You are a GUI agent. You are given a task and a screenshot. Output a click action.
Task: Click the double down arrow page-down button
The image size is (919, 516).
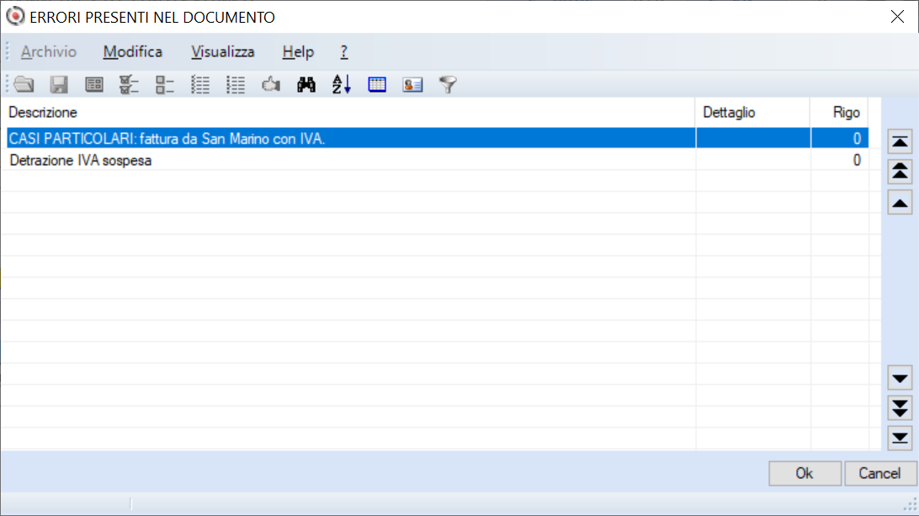900,408
